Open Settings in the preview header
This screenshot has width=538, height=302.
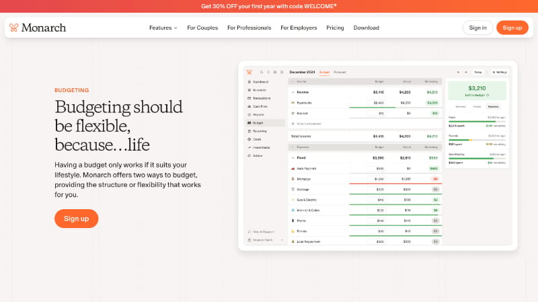pos(500,73)
